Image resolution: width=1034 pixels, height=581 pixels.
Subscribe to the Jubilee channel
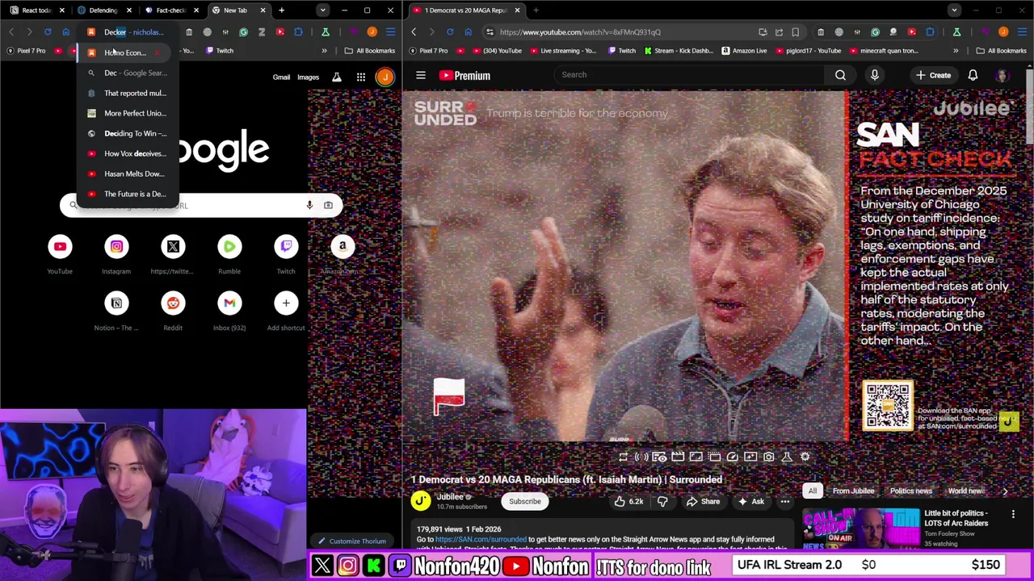click(524, 501)
